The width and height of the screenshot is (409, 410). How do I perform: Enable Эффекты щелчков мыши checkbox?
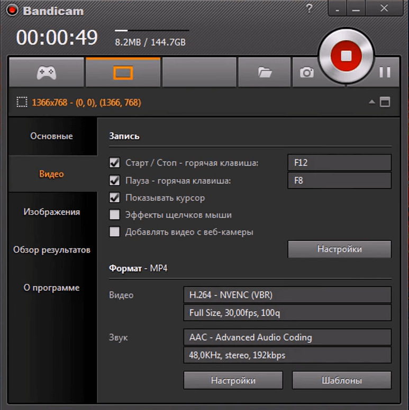click(115, 215)
